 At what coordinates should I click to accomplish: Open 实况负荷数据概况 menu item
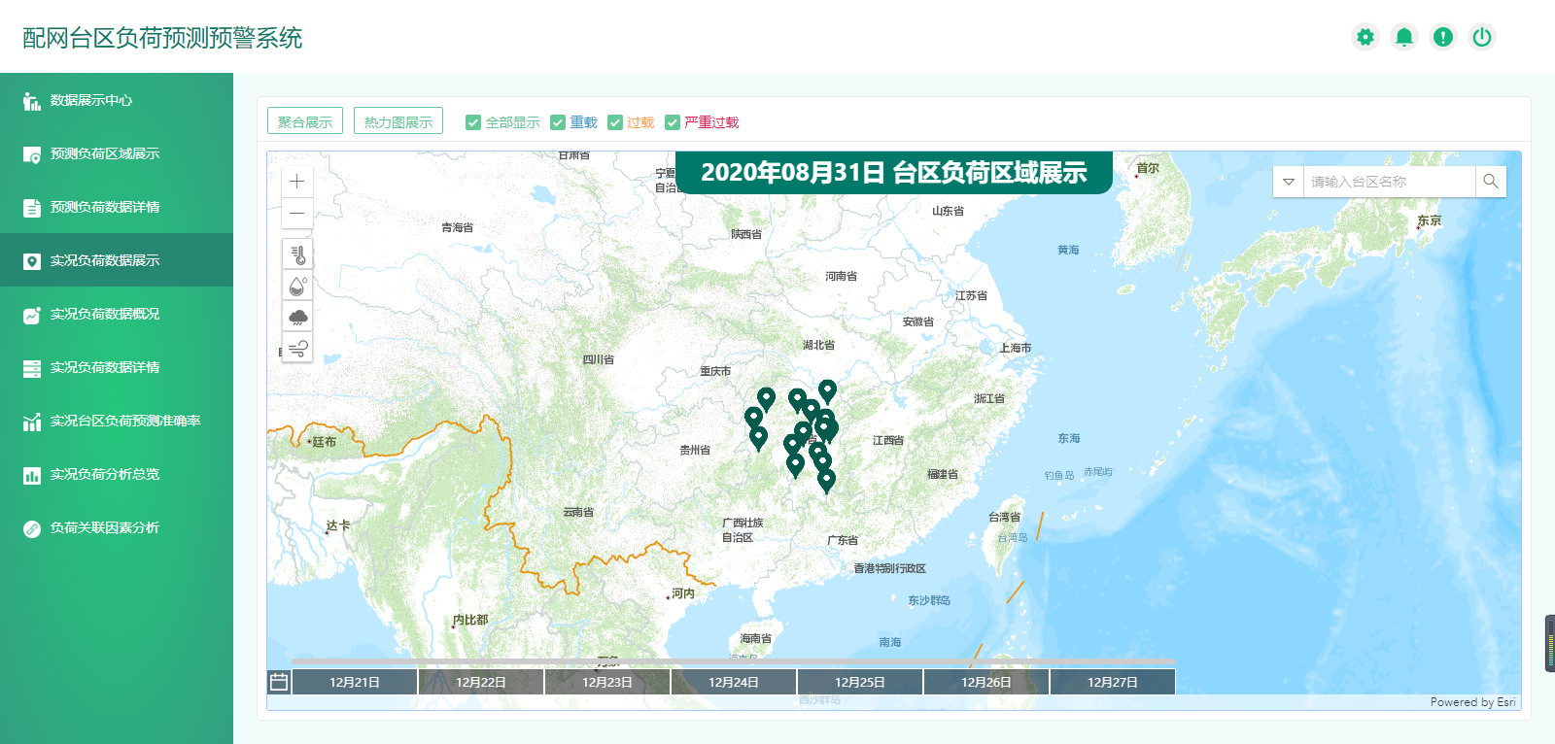[x=117, y=314]
